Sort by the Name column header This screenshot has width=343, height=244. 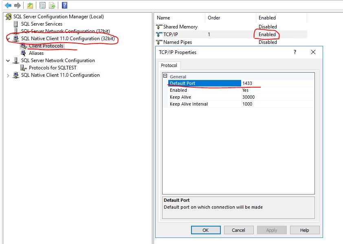[x=180, y=18]
